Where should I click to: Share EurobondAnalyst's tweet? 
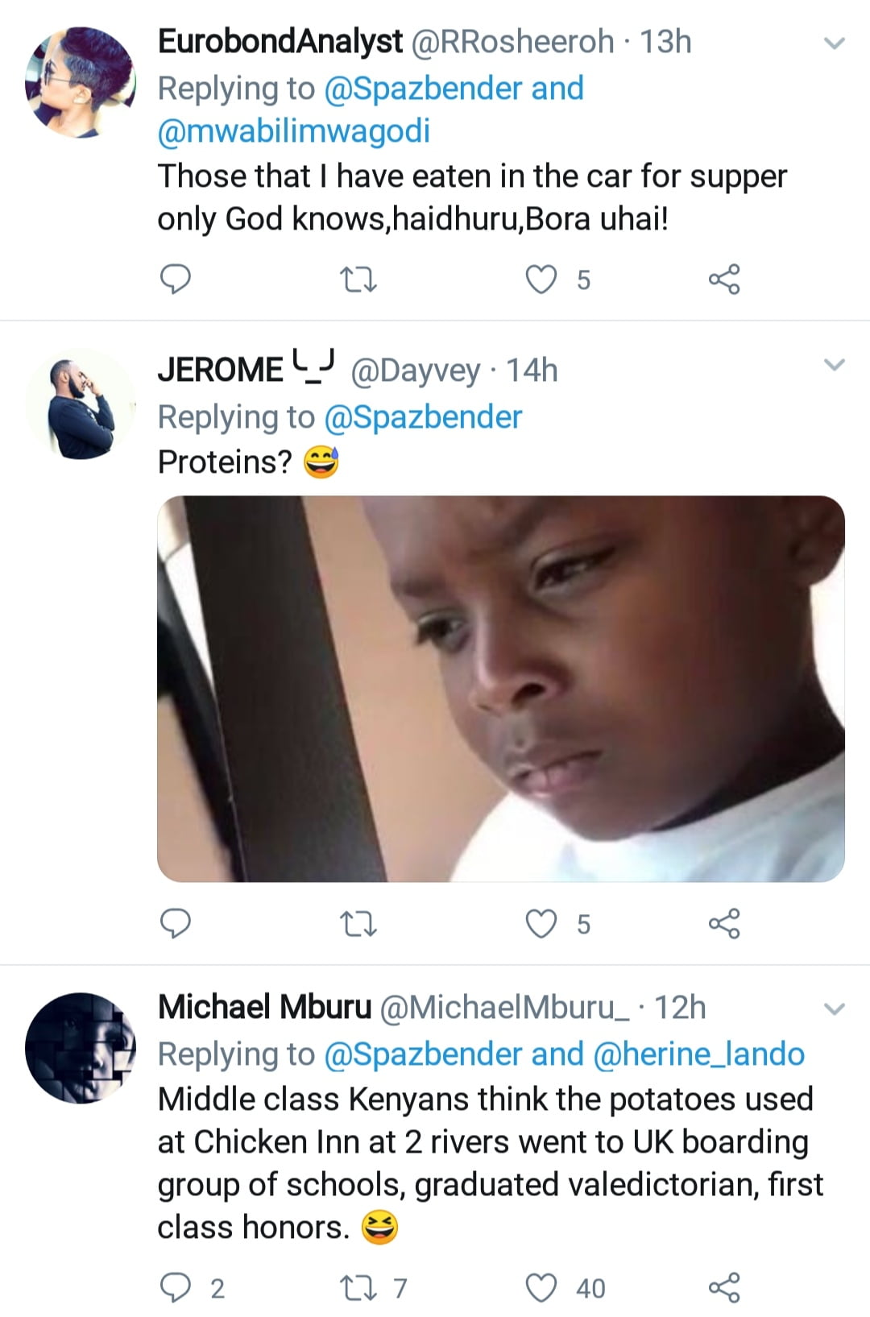point(723,280)
